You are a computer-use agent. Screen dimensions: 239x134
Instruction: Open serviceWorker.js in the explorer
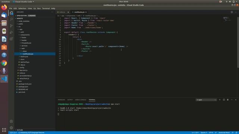point(25,76)
